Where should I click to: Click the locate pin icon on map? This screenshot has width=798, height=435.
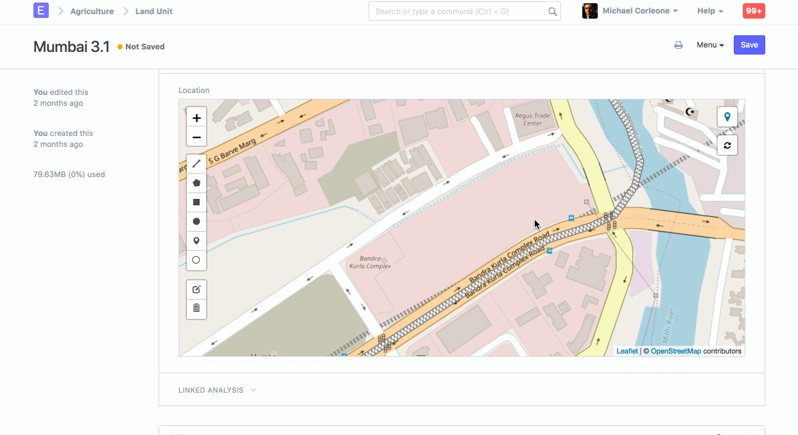(x=727, y=117)
